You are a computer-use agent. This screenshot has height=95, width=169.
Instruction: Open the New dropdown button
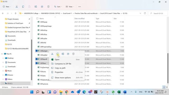click(7, 7)
